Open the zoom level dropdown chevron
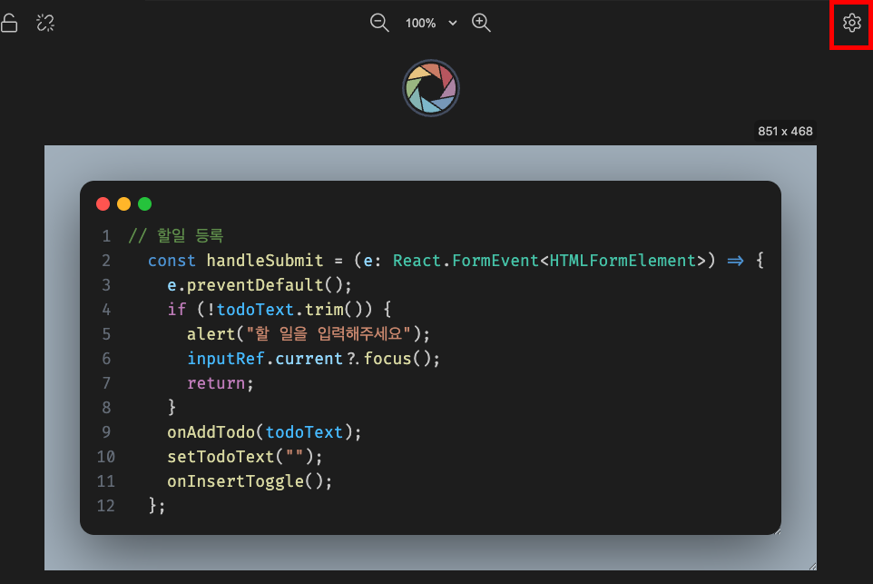This screenshot has width=873, height=584. click(453, 23)
